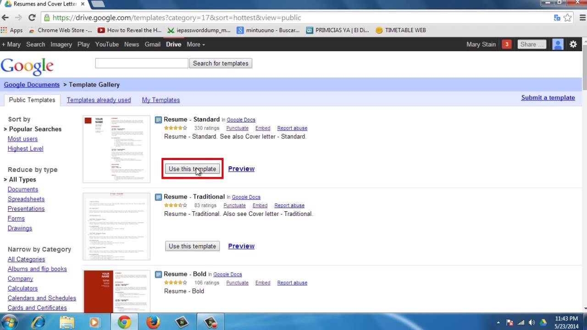The image size is (587, 330).
Task: Preview the Resume - Standard template
Action: [x=241, y=169]
